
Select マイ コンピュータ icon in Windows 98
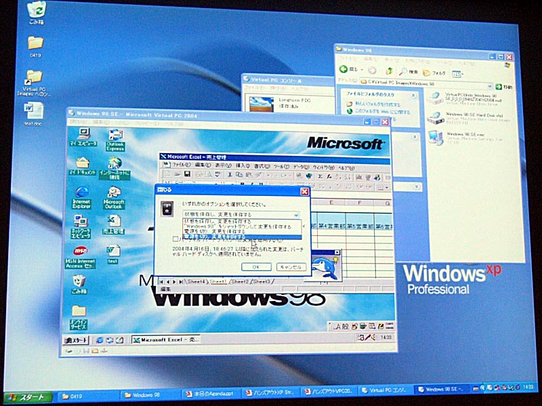(83, 137)
